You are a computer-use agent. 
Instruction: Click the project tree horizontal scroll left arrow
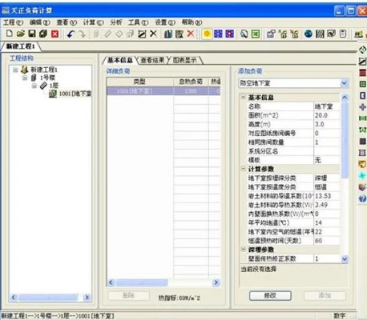(14, 297)
